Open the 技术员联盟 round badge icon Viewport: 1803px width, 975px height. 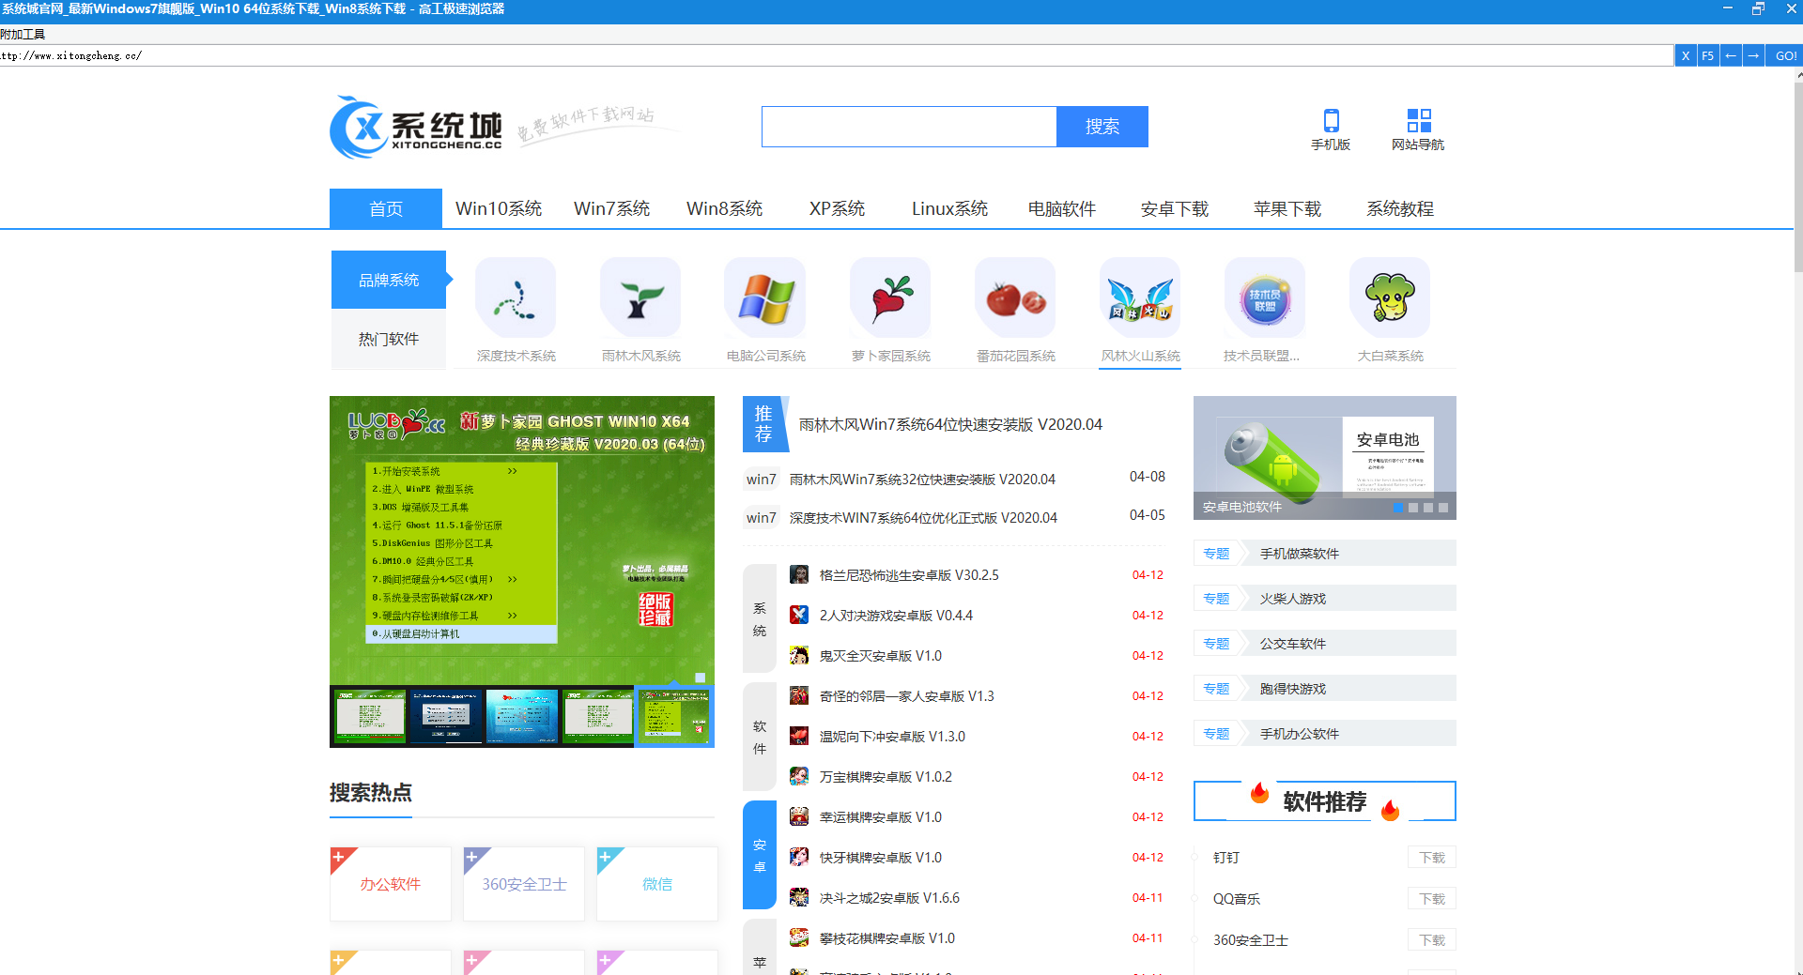[x=1265, y=298]
